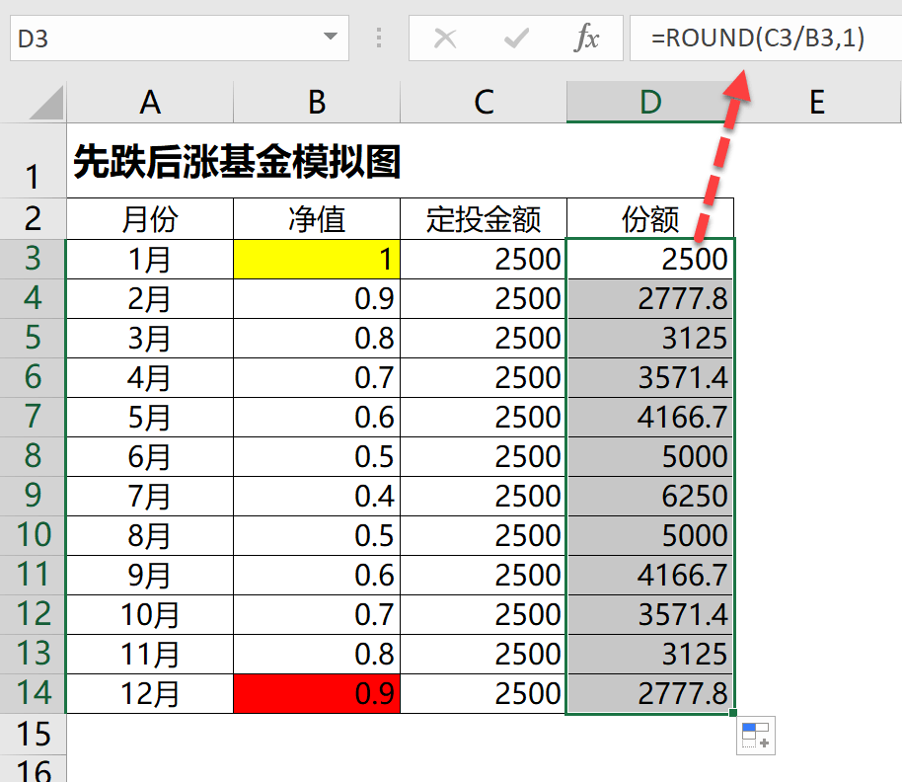Click the 6月 cell
902x782 pixels.
click(150, 456)
